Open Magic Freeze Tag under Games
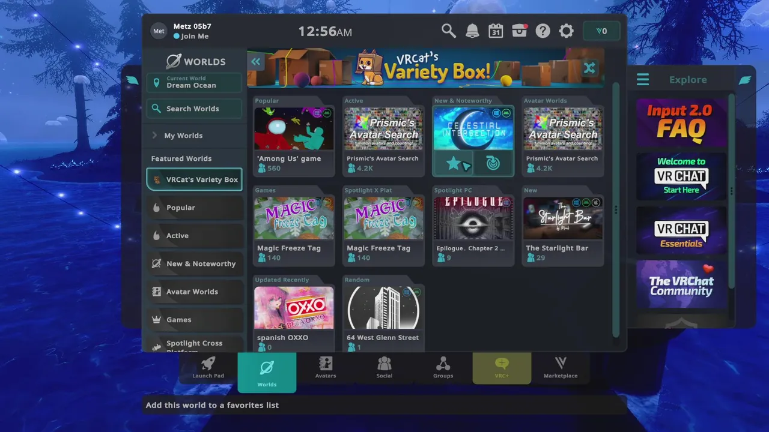Image resolution: width=769 pixels, height=432 pixels. [294, 218]
